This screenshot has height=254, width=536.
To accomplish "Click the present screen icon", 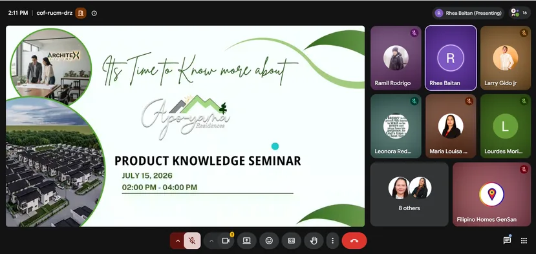I will coord(247,240).
